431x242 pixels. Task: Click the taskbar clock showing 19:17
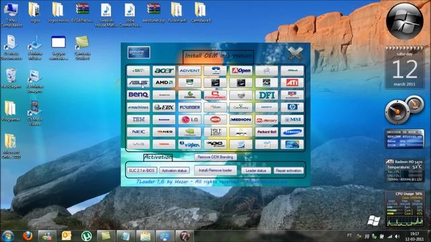point(415,236)
